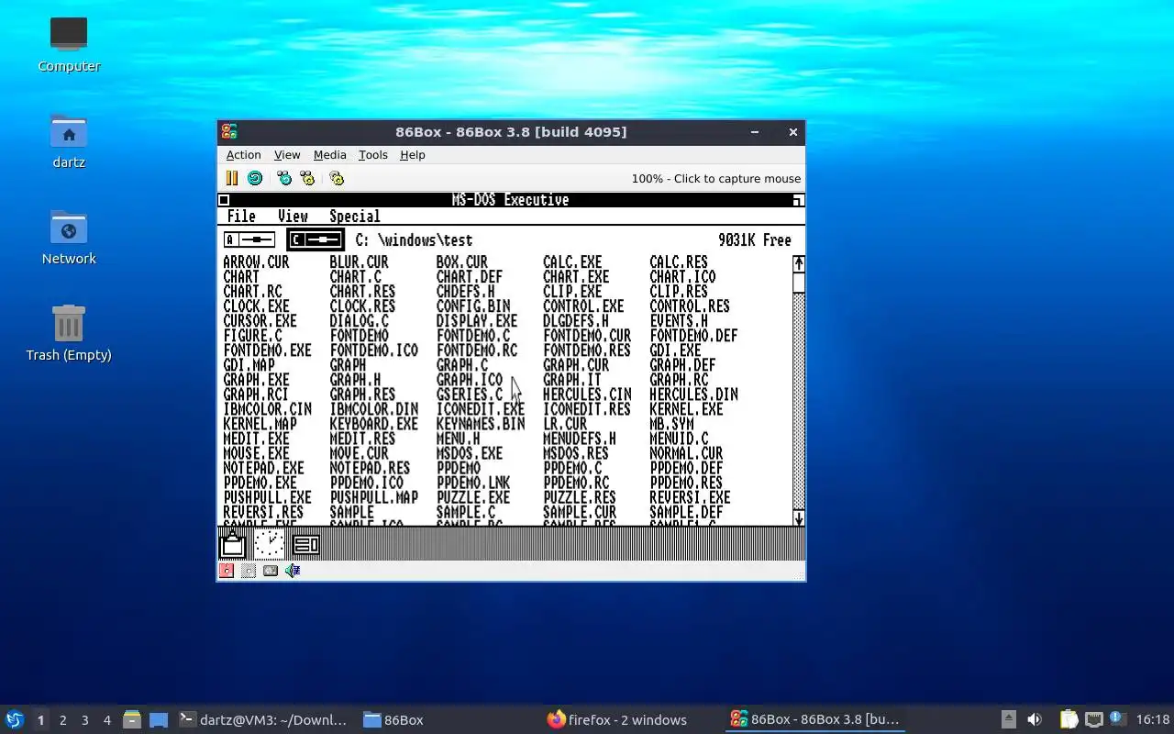Select the file CALC.EXE
Image resolution: width=1174 pixels, height=734 pixels.
point(572,262)
